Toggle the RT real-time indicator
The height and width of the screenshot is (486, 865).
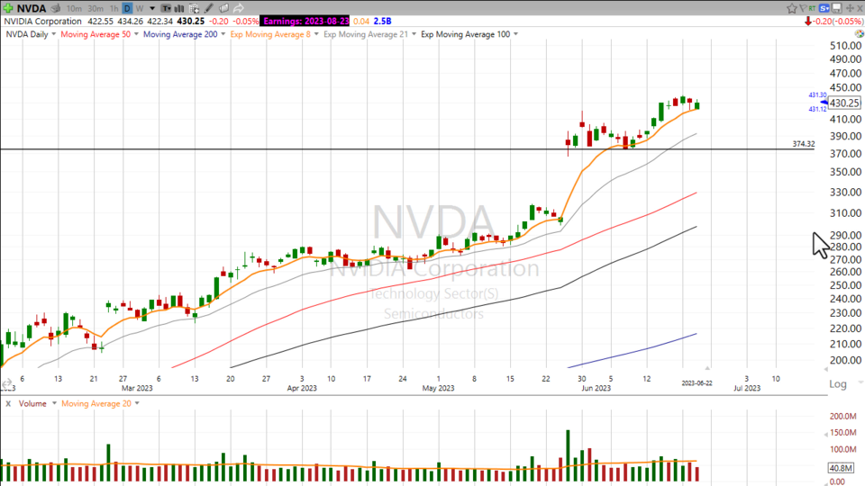pyautogui.click(x=812, y=8)
